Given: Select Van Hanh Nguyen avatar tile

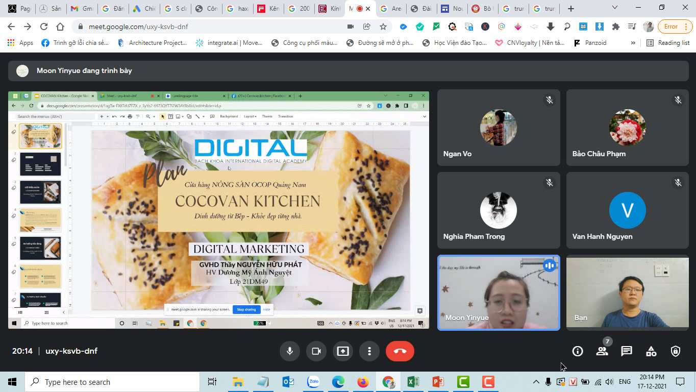Looking at the screenshot, I should (x=628, y=210).
